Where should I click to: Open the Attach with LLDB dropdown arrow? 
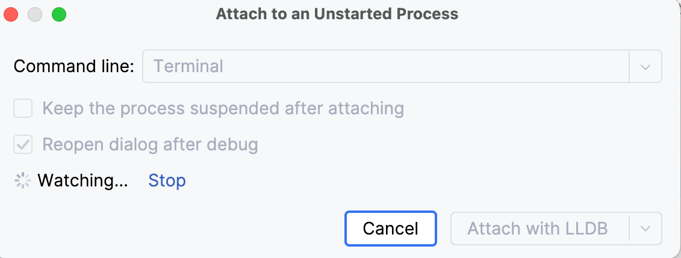tap(645, 229)
